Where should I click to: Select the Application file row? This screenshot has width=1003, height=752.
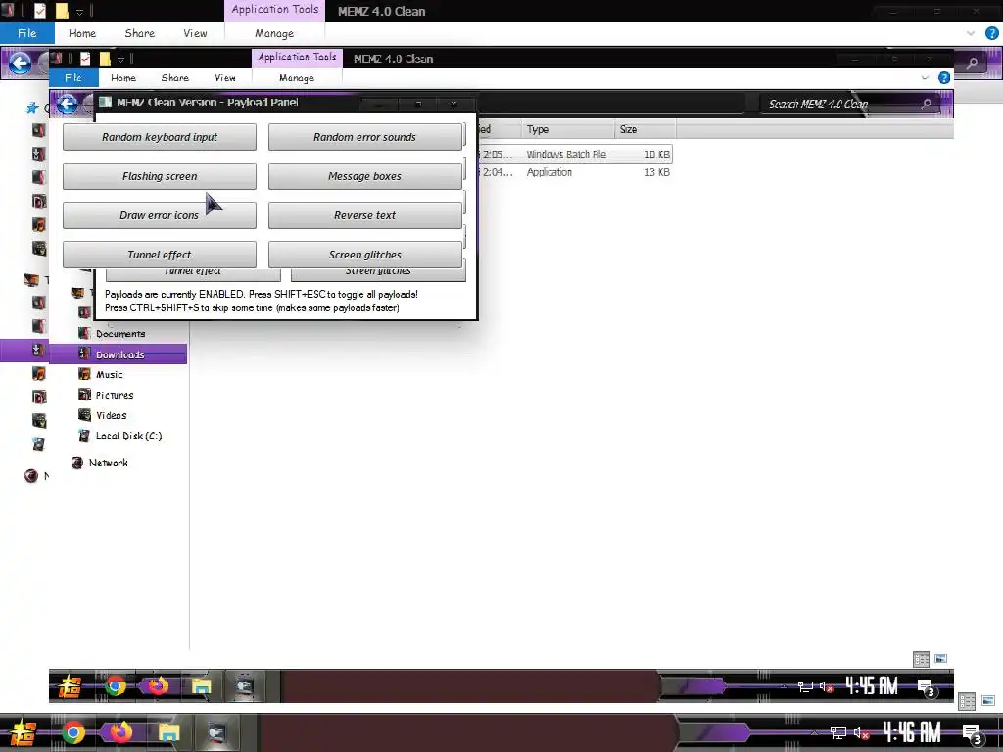(575, 172)
